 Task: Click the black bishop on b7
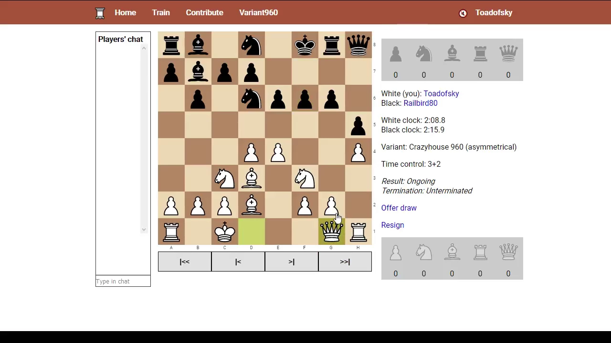point(198,71)
